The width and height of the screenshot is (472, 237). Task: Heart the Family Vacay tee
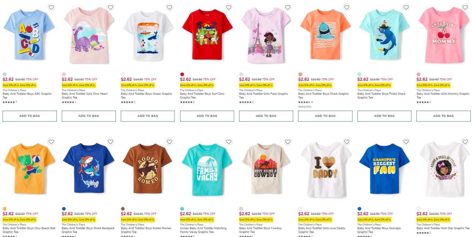point(229,142)
